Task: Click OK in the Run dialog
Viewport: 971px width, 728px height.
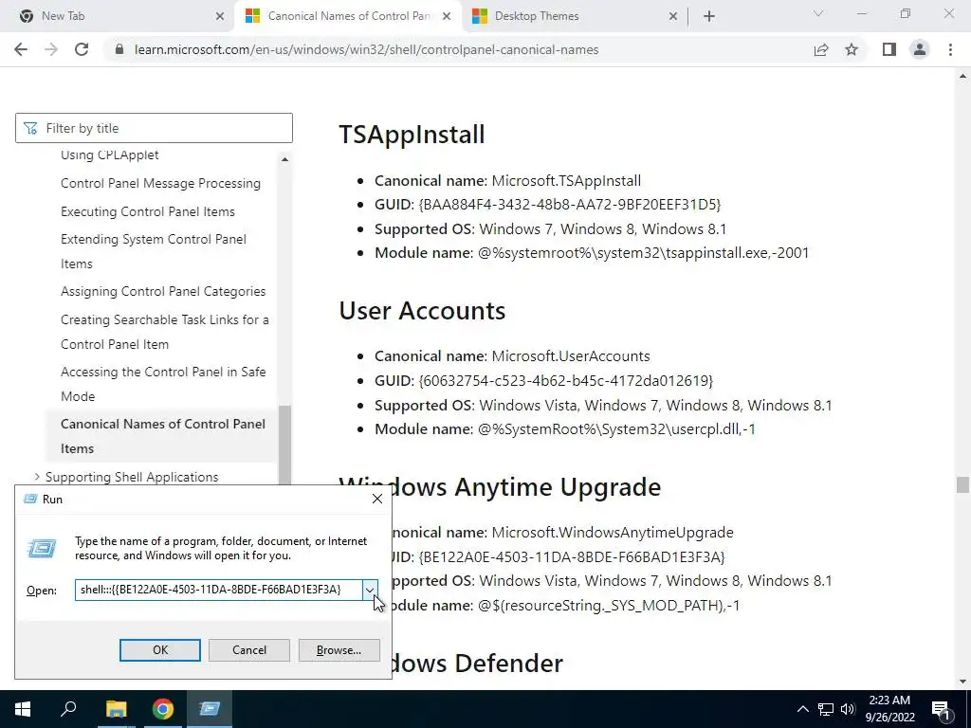Action: pyautogui.click(x=159, y=650)
